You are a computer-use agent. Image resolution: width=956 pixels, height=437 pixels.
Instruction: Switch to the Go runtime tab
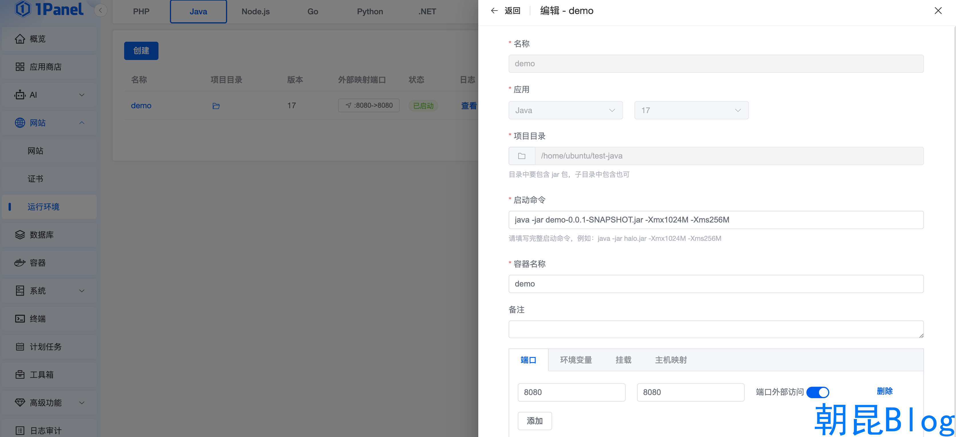313,11
